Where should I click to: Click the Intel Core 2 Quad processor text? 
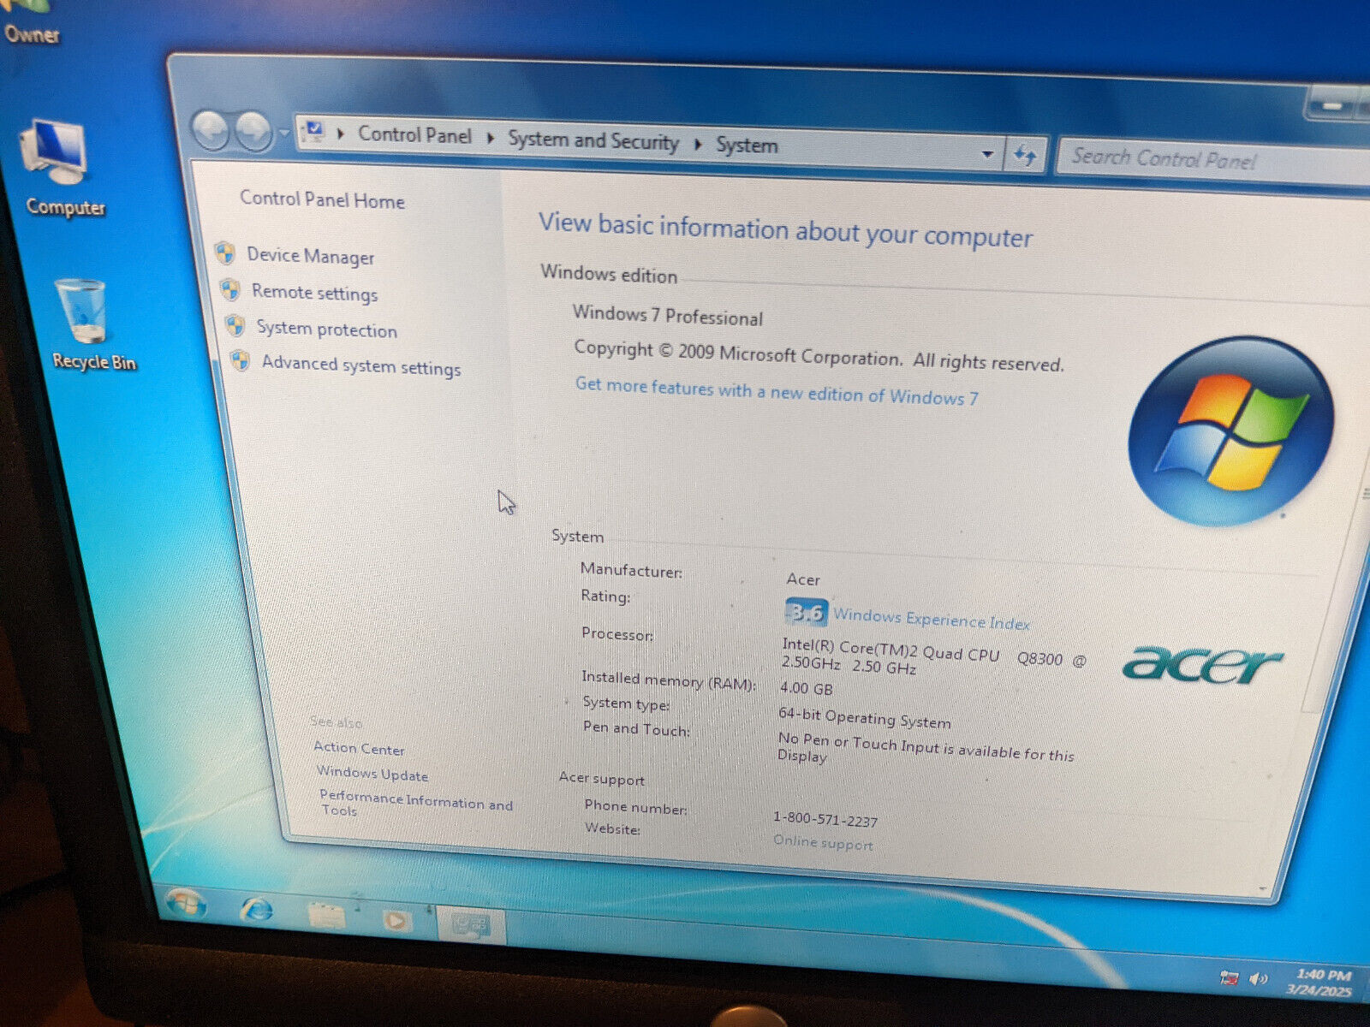pyautogui.click(x=933, y=656)
